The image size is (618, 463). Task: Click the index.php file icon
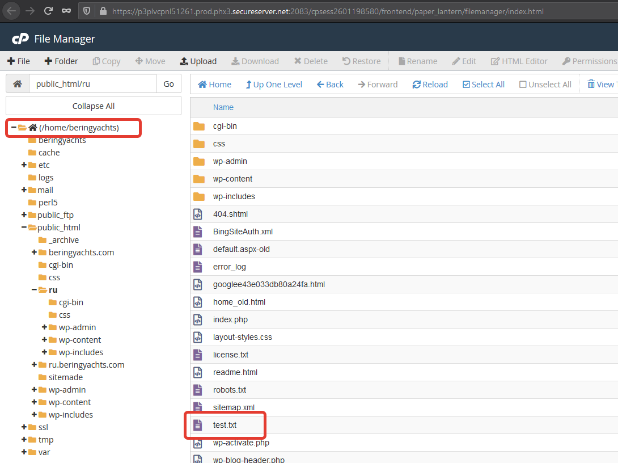(x=198, y=319)
